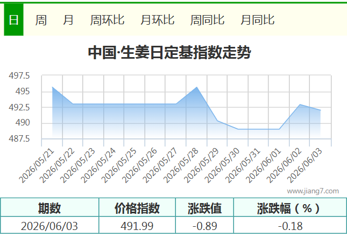347x237 pixels.
Task: Click the price index value 491.99
Action: tap(137, 226)
